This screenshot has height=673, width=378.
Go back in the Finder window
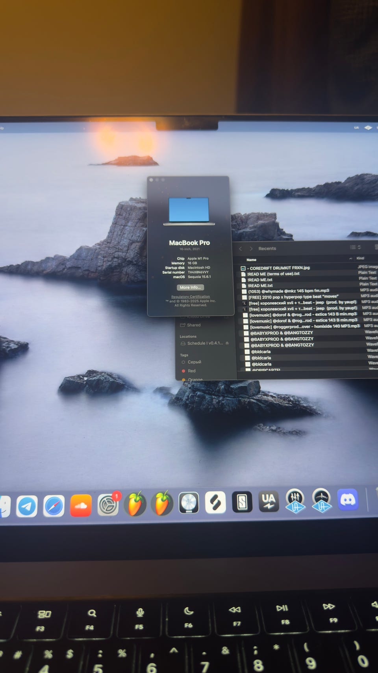(241, 249)
